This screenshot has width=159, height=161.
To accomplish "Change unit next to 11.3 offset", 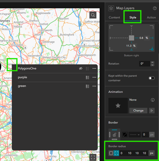I will tap(135, 46).
